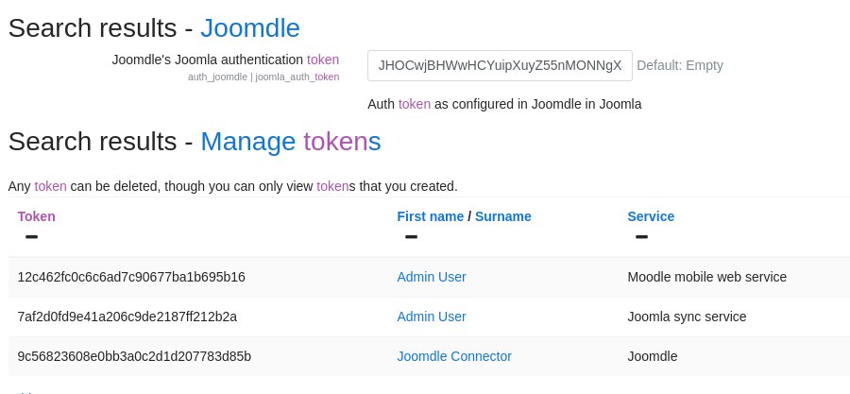Select token starting with 7af2d0fd

coord(127,317)
